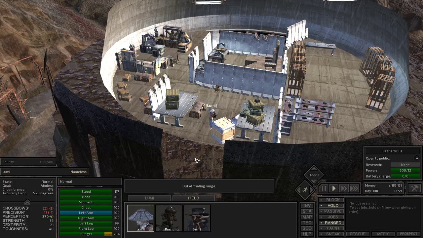Toggle the RESCUE order
Image resolution: width=423 pixels, height=238 pixels.
(x=358, y=234)
